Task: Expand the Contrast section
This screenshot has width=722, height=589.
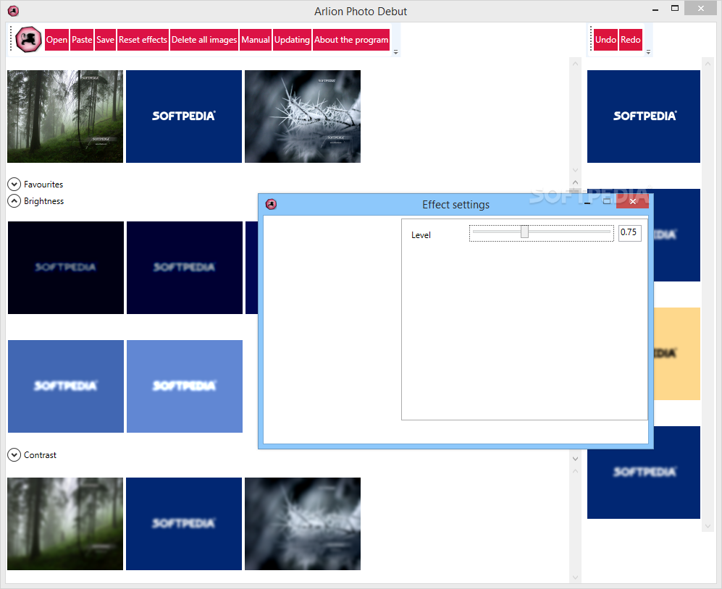Action: 14,454
